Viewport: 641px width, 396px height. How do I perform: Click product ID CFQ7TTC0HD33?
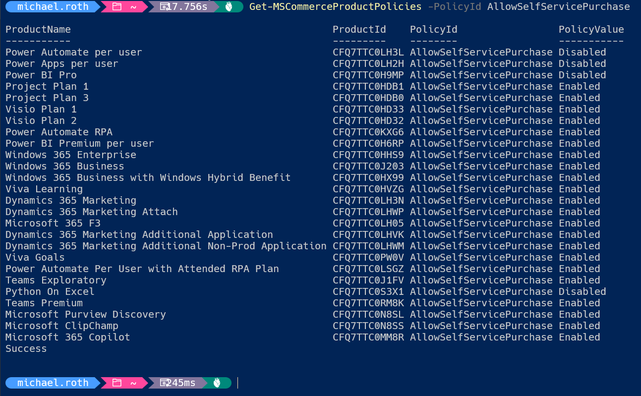(x=368, y=109)
